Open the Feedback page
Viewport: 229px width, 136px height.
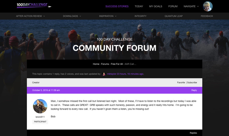pos(207,16)
